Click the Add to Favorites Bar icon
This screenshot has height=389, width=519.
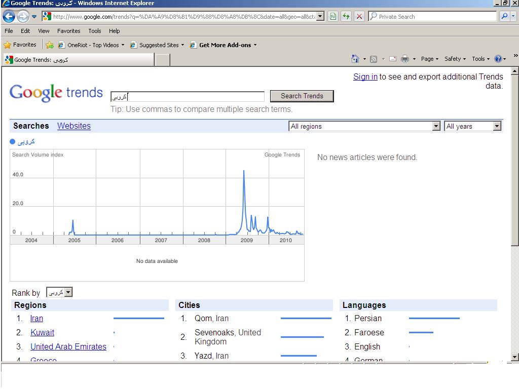point(50,45)
